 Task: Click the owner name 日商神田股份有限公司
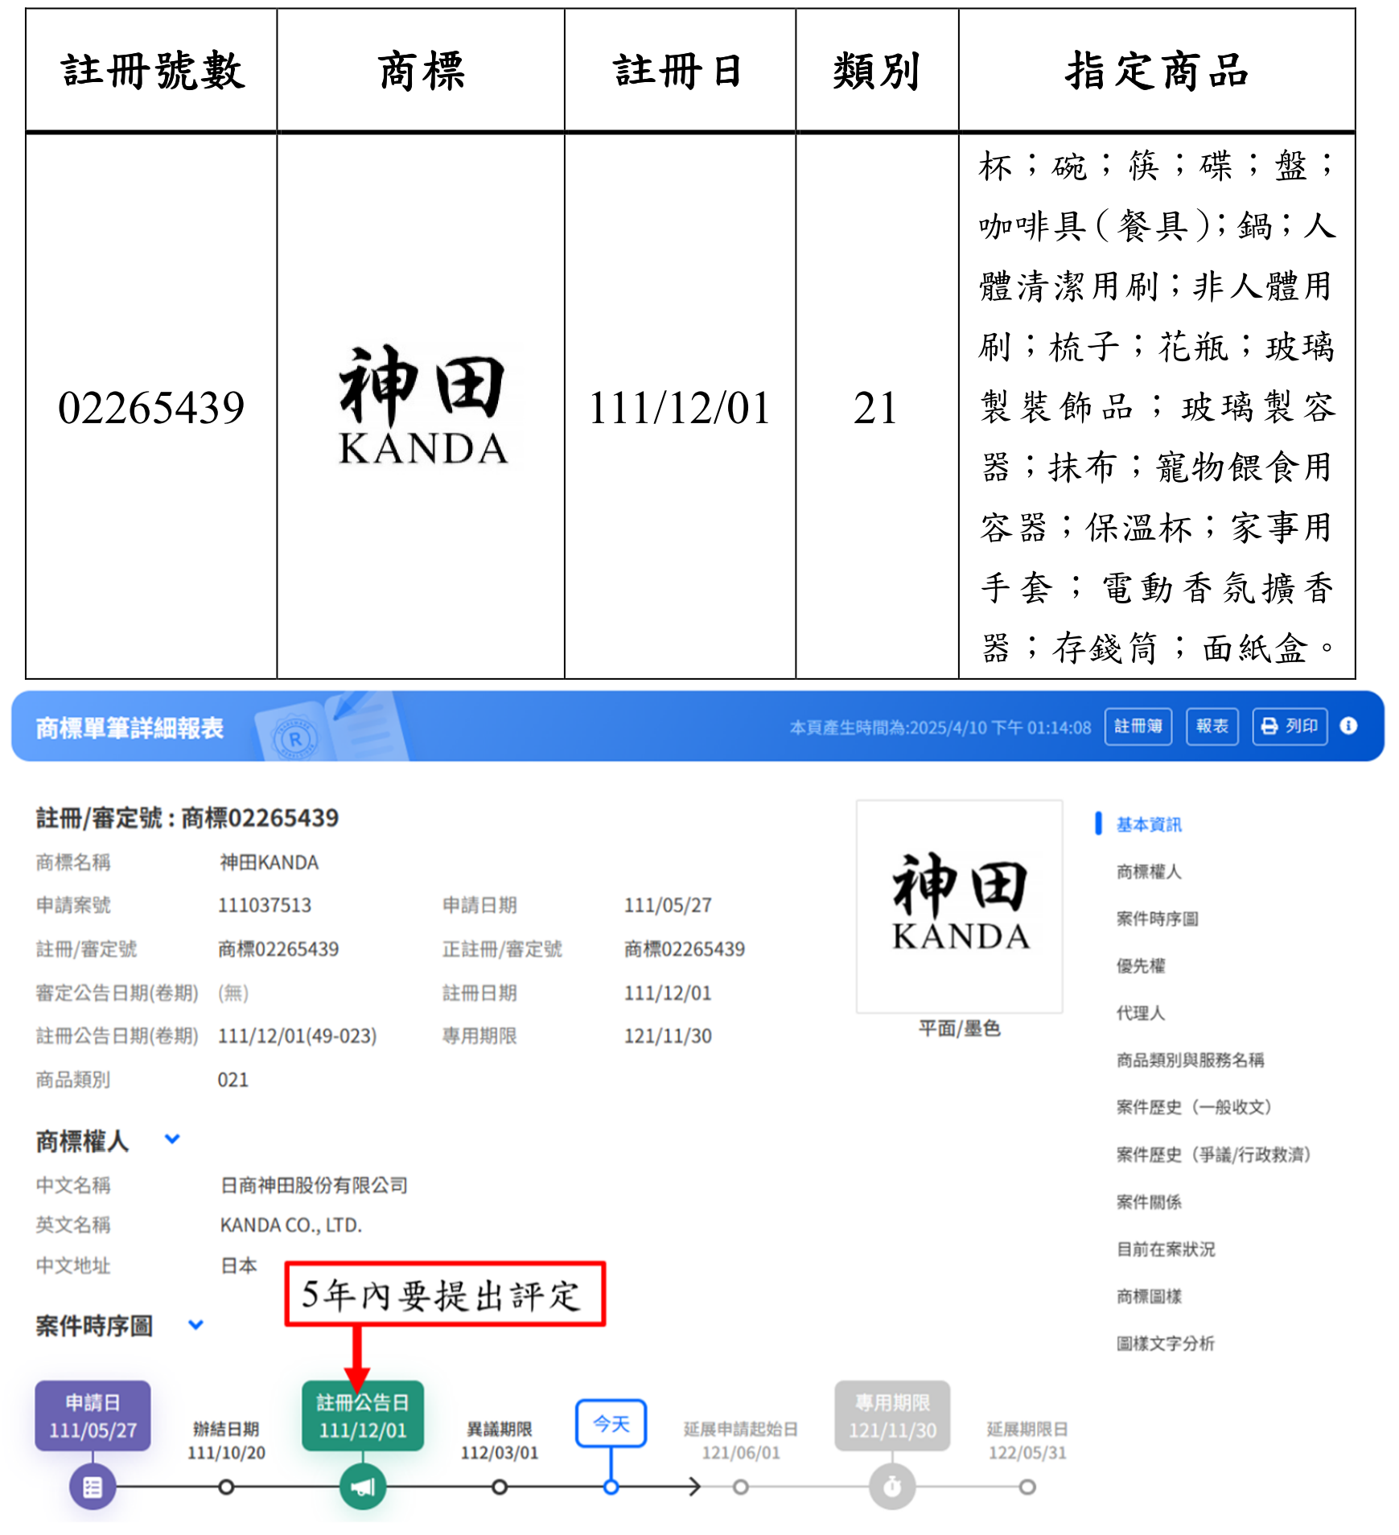tap(314, 1185)
